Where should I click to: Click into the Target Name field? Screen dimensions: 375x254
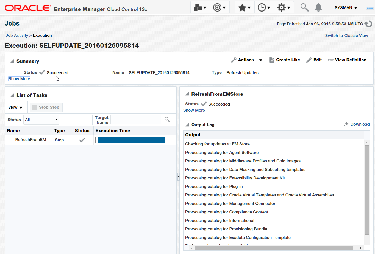[x=135, y=120]
